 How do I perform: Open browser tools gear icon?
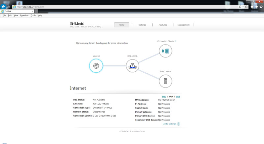click(261, 7)
